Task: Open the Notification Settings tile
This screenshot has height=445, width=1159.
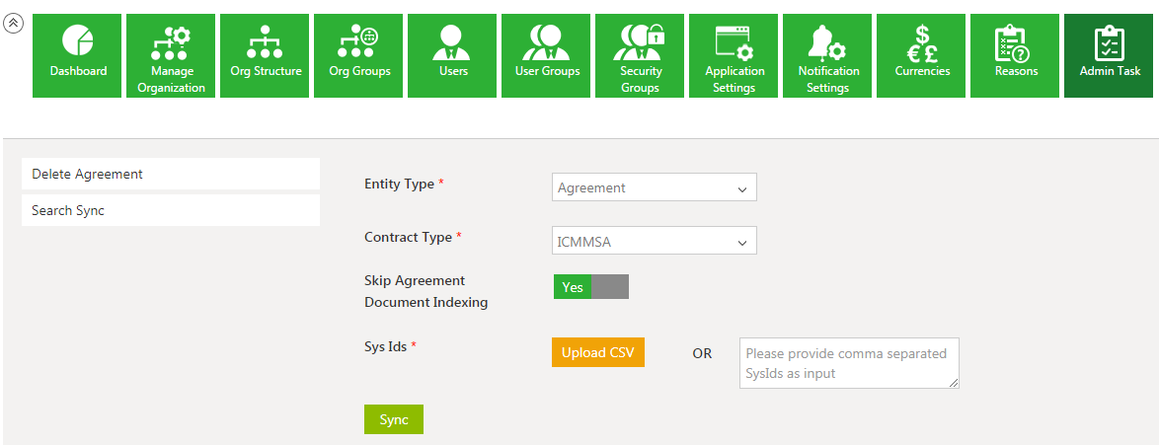Action: [828, 55]
